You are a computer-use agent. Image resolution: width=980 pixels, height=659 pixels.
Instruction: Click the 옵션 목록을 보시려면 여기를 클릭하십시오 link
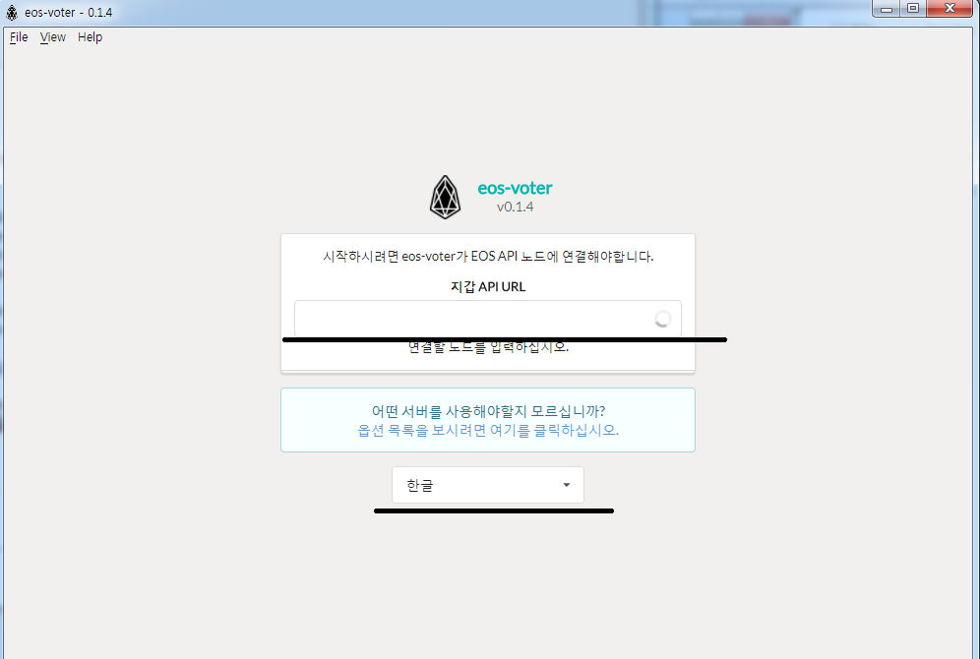point(487,431)
